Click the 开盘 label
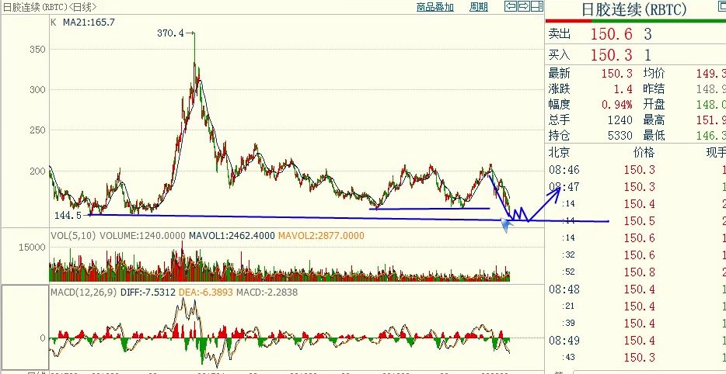 tap(654, 105)
